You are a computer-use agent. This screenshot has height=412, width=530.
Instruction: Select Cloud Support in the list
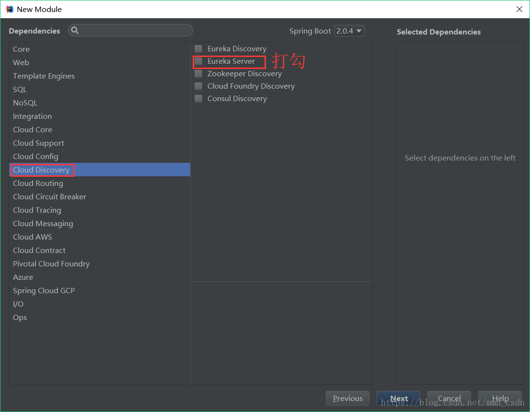pos(100,143)
